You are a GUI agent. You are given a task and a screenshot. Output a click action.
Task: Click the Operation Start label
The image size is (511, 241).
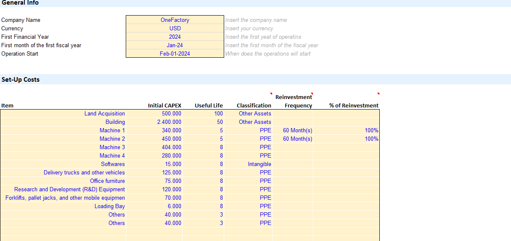(20, 54)
